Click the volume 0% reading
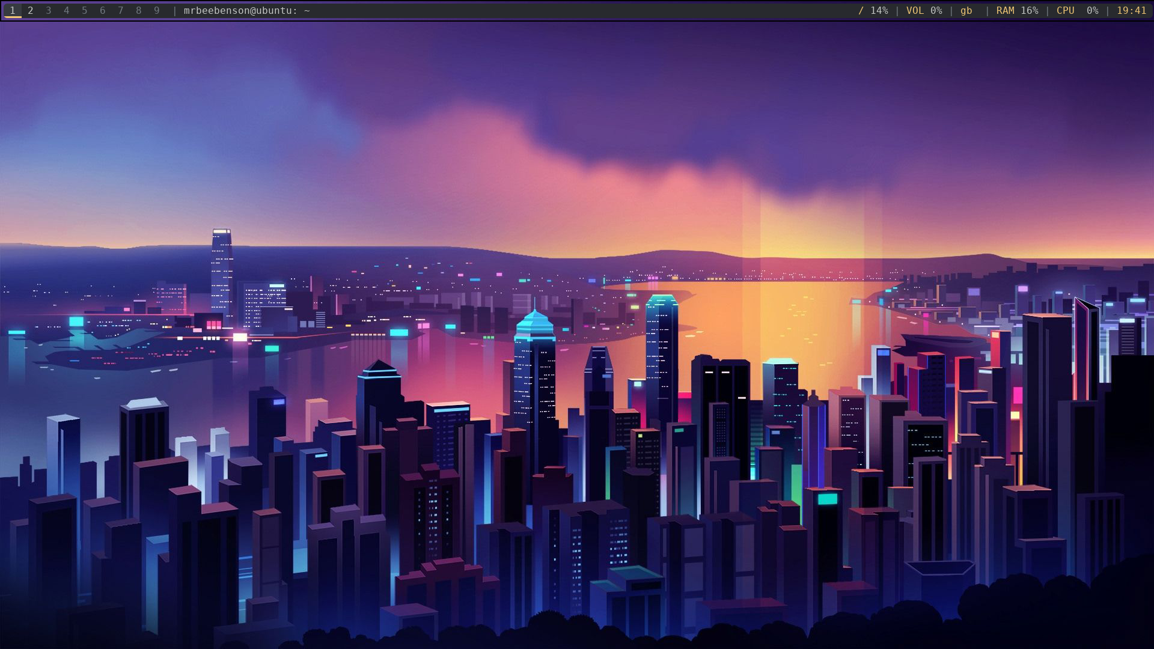1154x649 pixels. [x=936, y=11]
